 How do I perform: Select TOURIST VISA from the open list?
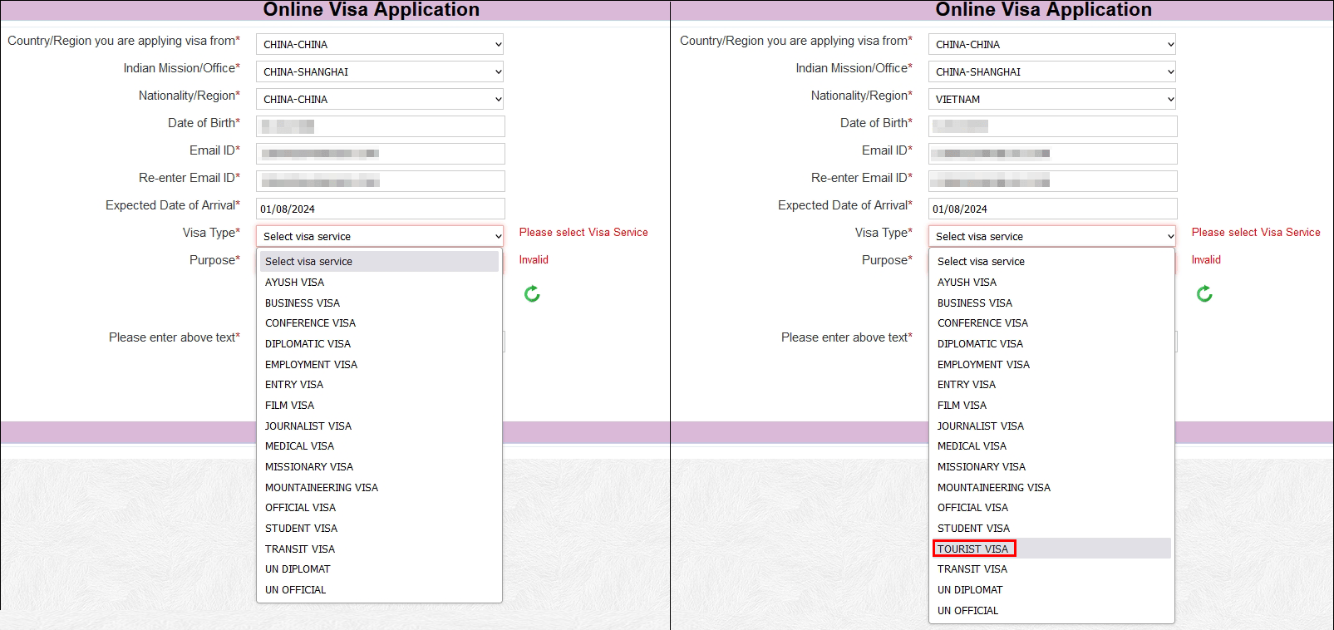(973, 549)
